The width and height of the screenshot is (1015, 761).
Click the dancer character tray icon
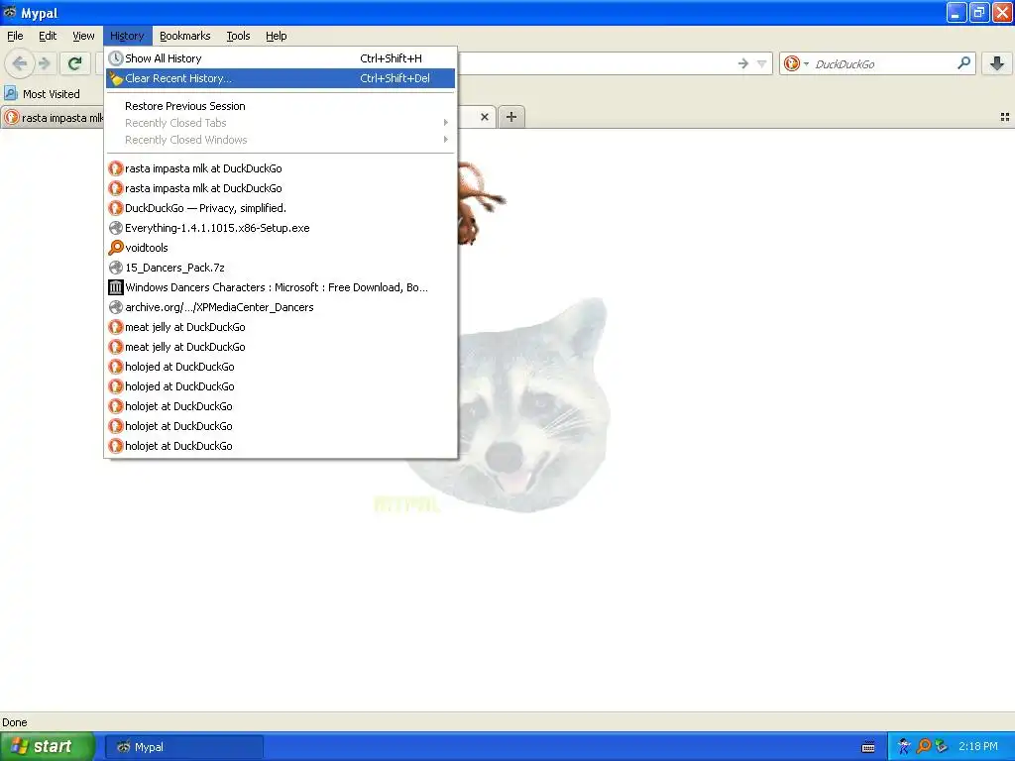[904, 747]
